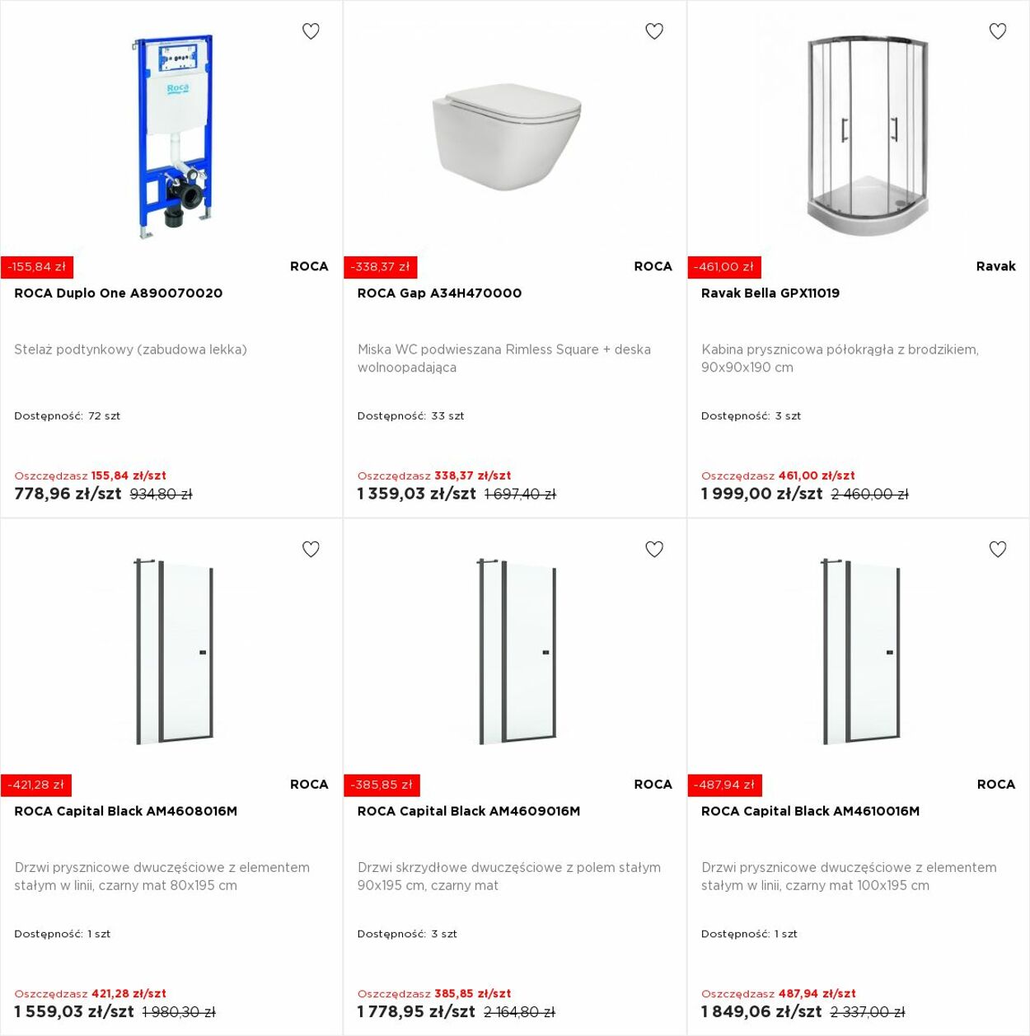1030x1036 pixels.
Task: Select the -461,00 zł discount badge
Action: point(724,267)
